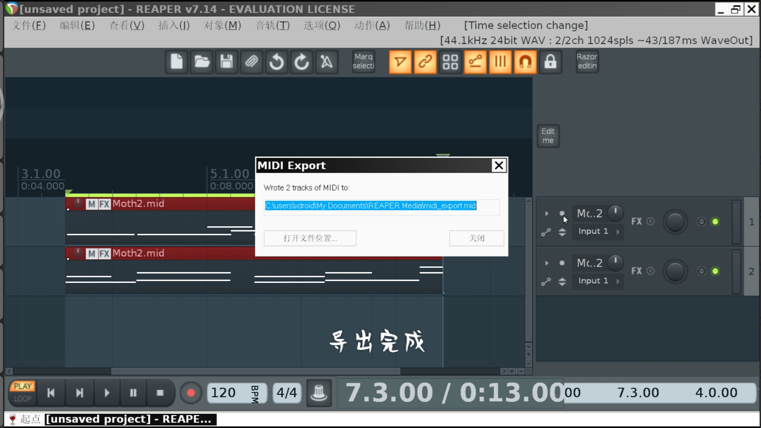Toggle the transport metronome icon
Viewport: 761px width, 428px height.
click(319, 393)
